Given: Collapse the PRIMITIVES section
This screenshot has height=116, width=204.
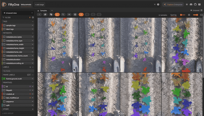Looking at the screenshot, I should [33, 83].
